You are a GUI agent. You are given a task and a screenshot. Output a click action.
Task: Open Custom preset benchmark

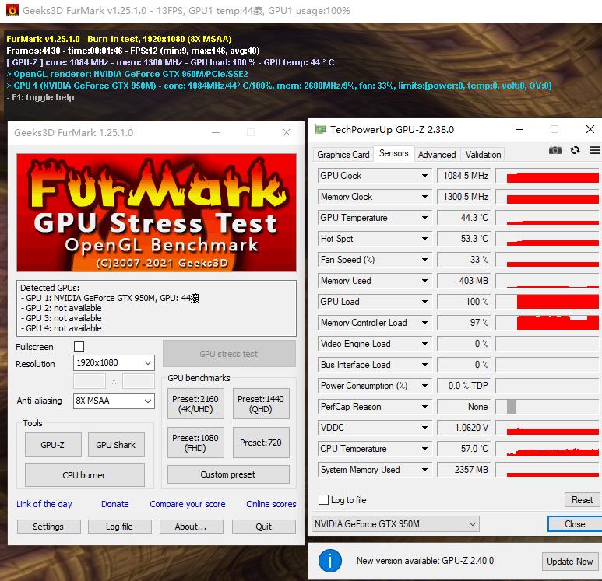228,474
